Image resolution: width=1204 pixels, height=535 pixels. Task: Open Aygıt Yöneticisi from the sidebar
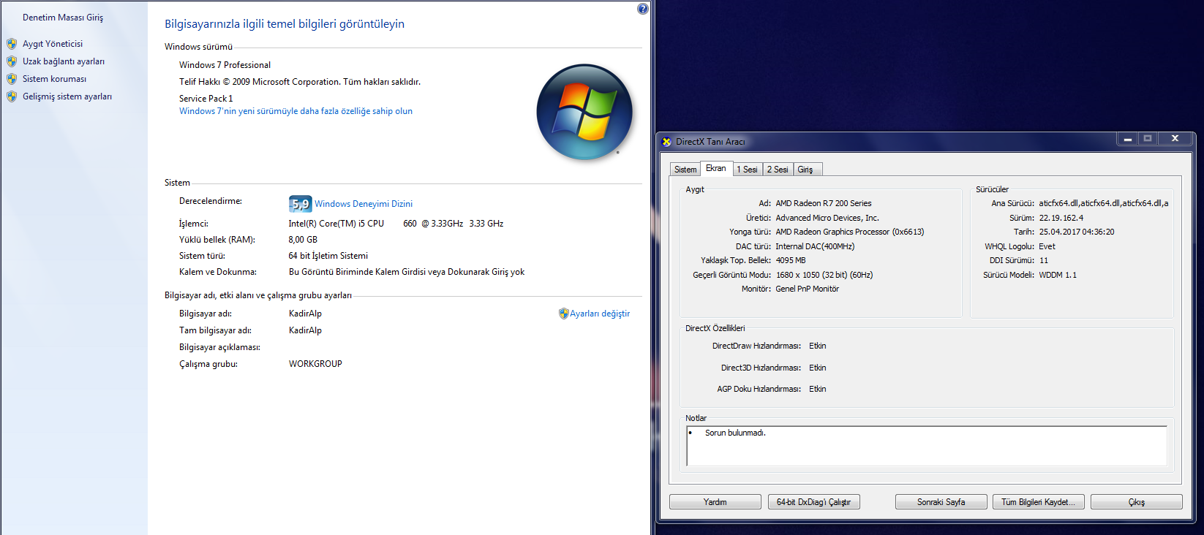pyautogui.click(x=53, y=44)
